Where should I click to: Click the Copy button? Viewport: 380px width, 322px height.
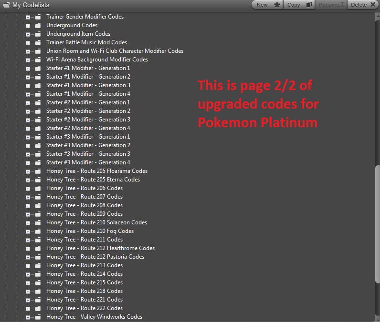coord(299,5)
